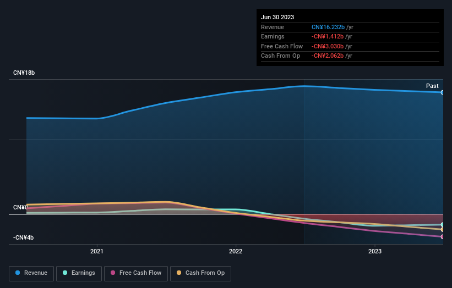Click the 2023 x-axis label
This screenshot has height=288, width=452.
375,251
